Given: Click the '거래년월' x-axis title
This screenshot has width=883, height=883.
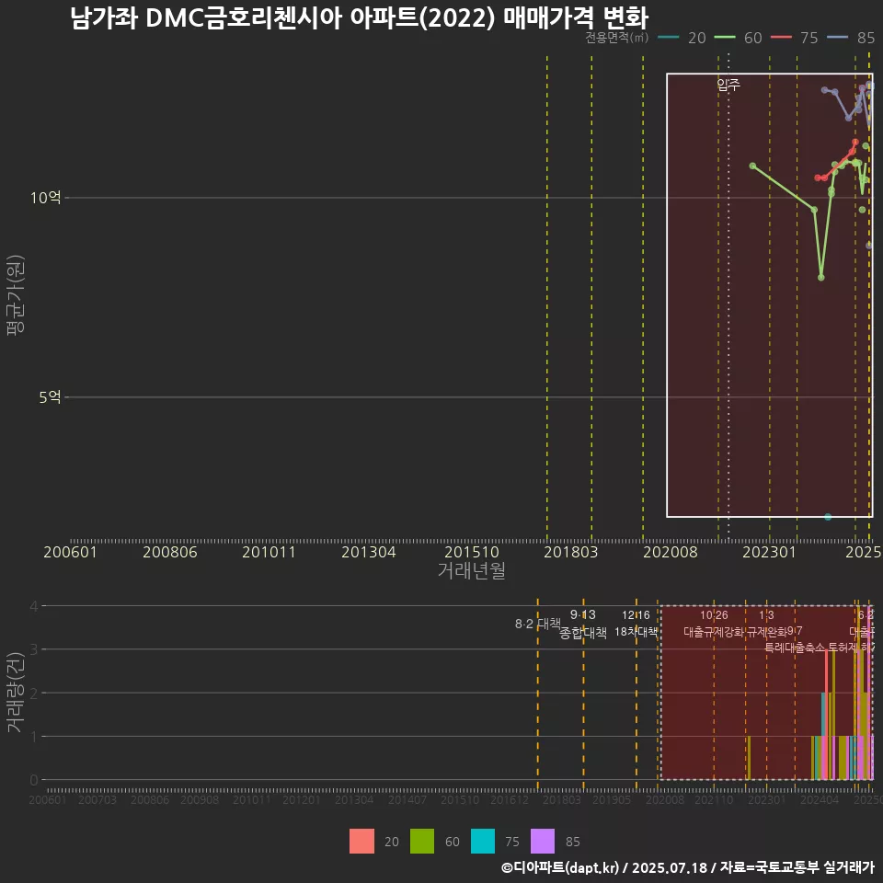Looking at the screenshot, I should 471,570.
